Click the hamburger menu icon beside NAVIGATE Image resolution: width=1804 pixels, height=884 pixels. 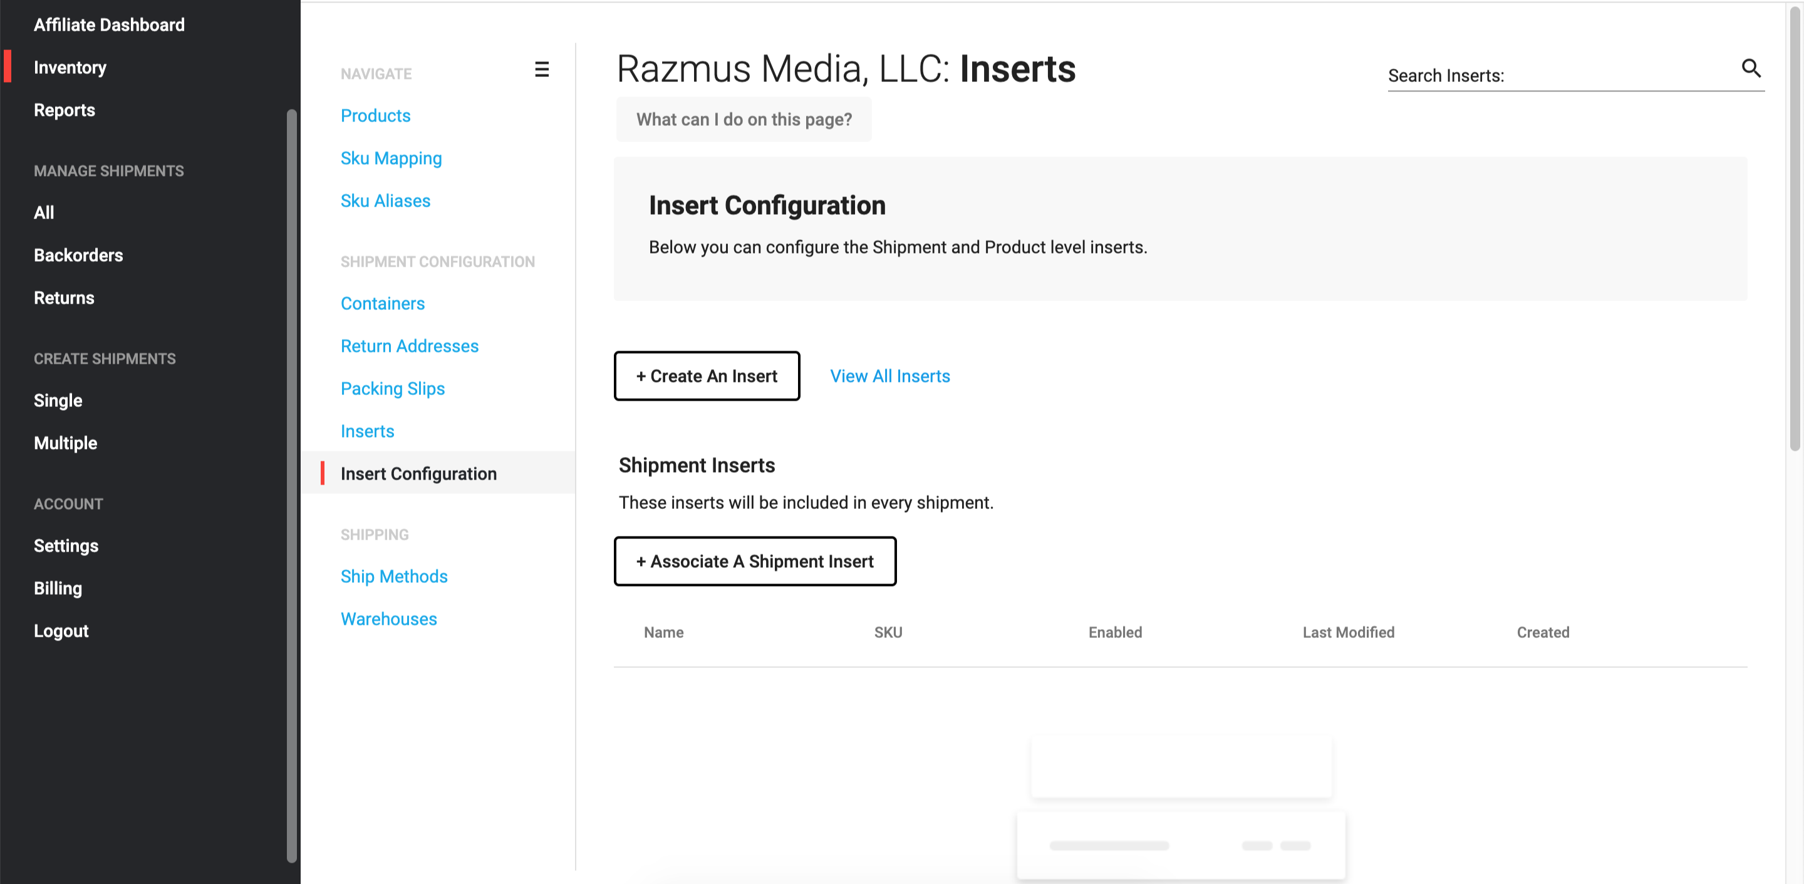pos(541,69)
